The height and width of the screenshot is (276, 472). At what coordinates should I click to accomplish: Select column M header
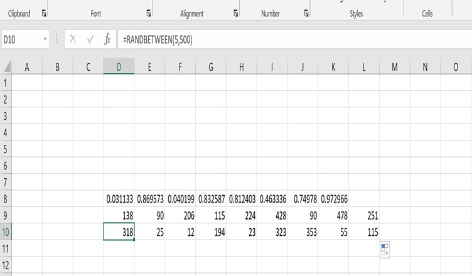tap(395, 67)
